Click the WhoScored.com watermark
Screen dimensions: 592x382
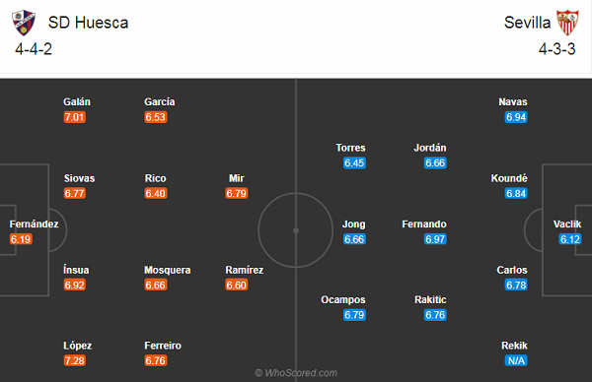click(x=296, y=373)
